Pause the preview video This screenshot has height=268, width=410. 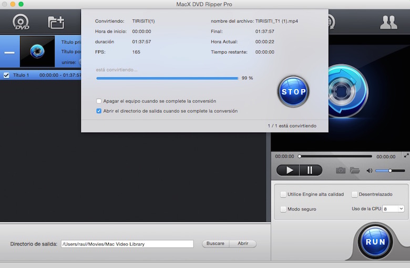pos(311,170)
